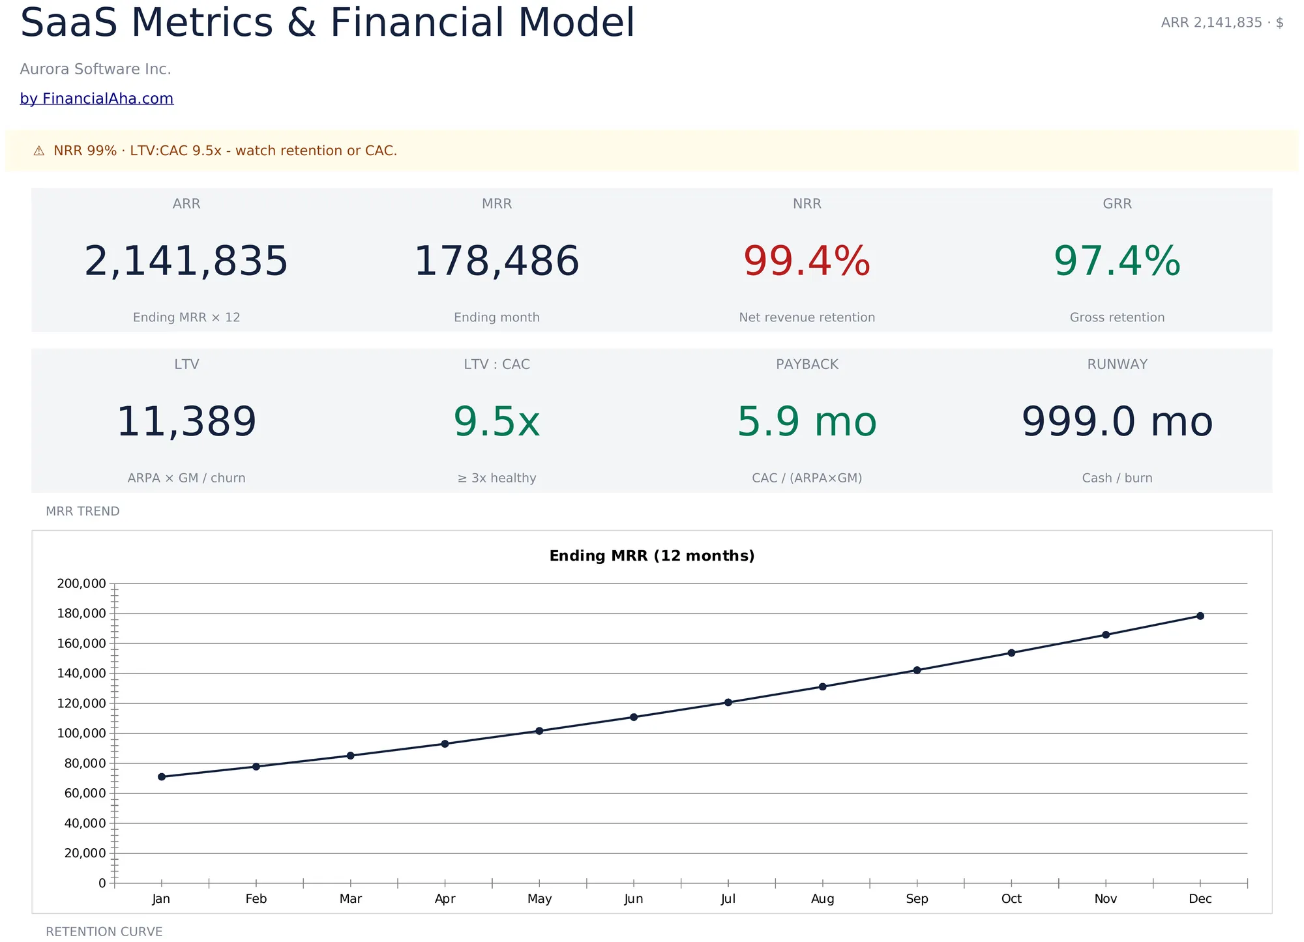
Task: Click the page title SaaS Metrics & Financial Model
Action: pyautogui.click(x=327, y=23)
